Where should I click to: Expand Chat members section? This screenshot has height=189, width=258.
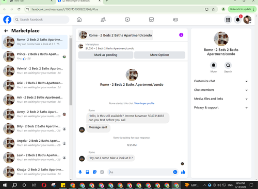coord(221,90)
